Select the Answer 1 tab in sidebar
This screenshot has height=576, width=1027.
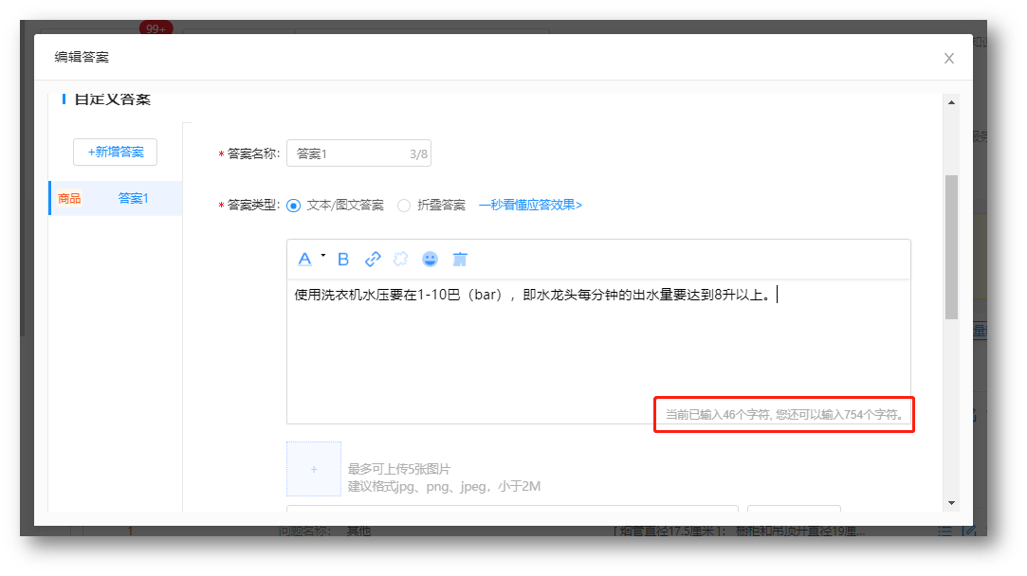pos(116,198)
